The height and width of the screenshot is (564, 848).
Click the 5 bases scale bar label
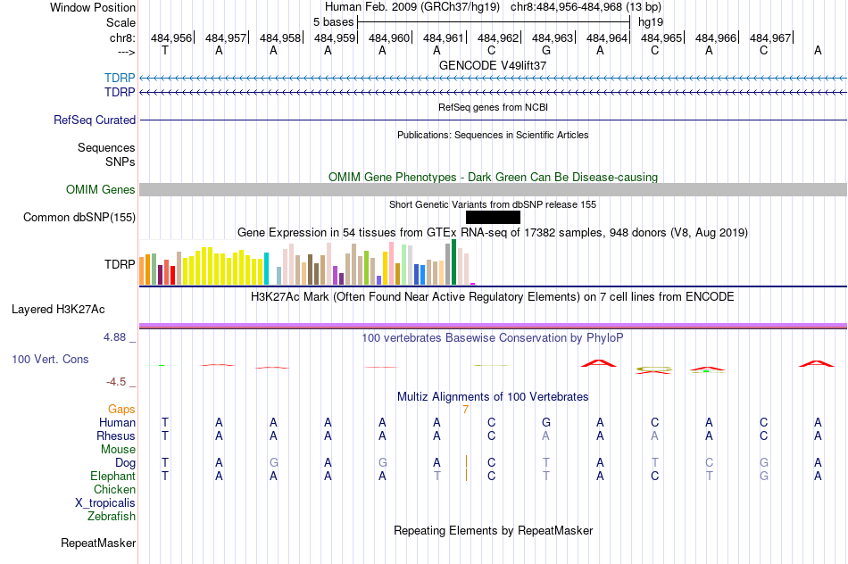pyautogui.click(x=333, y=22)
